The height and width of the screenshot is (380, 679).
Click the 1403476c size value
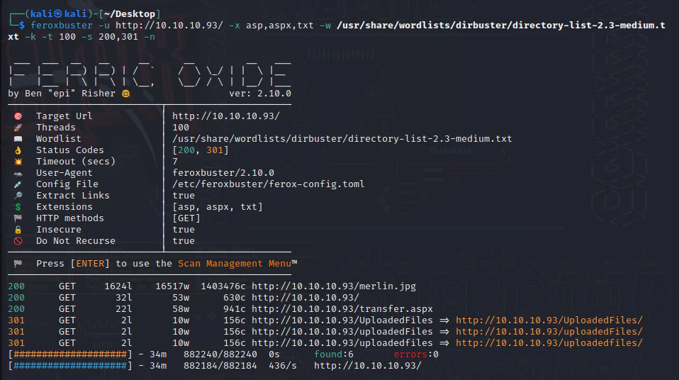(x=223, y=286)
